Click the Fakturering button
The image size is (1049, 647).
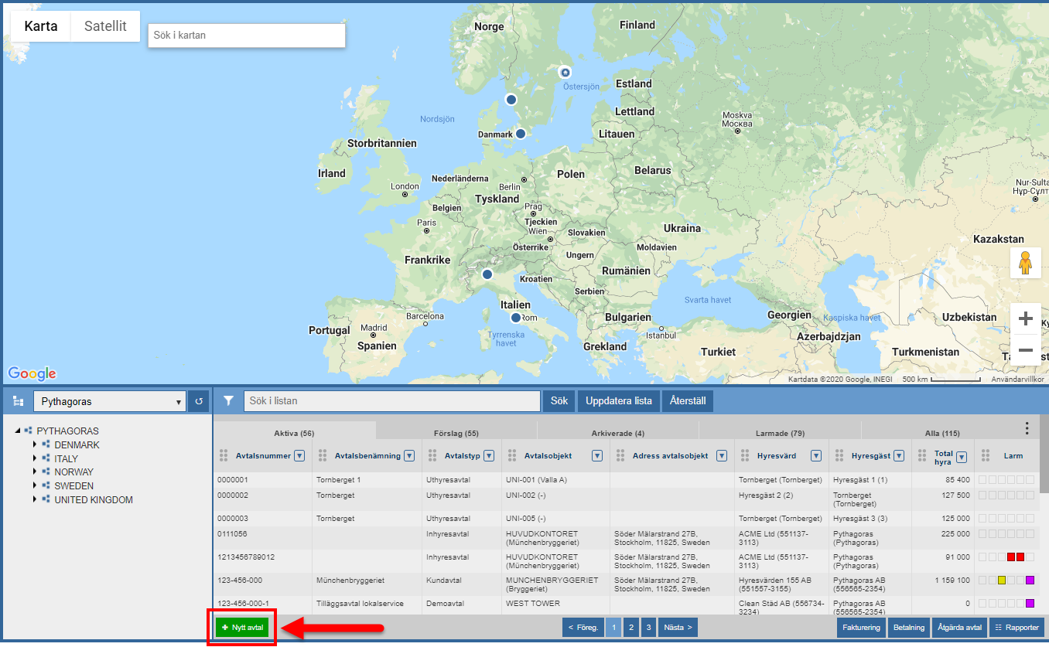862,628
